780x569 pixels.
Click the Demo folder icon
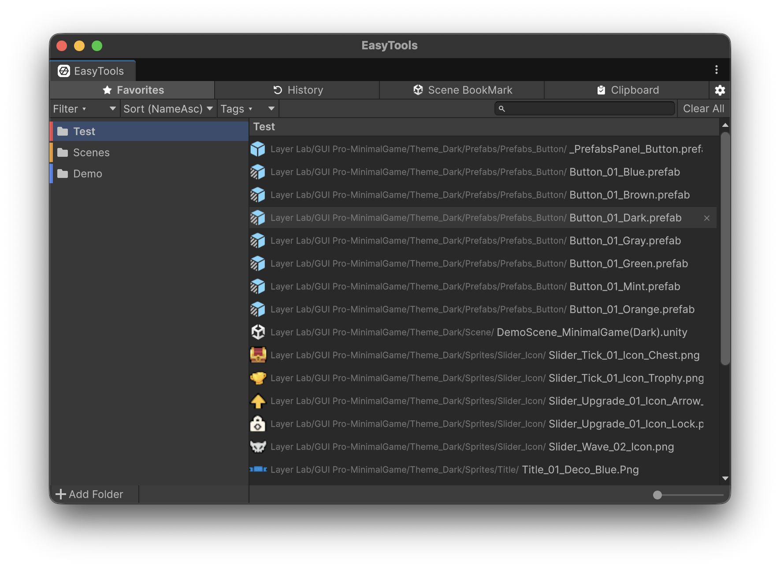[63, 174]
